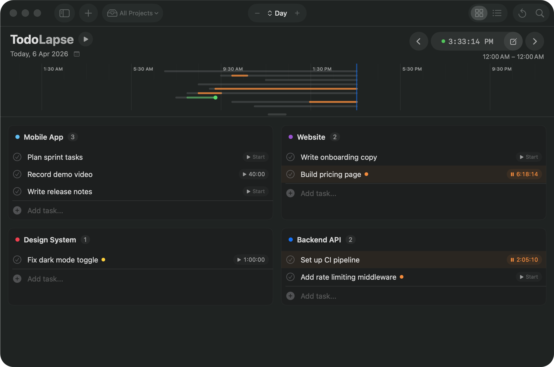Click the undo/refresh arrow icon
The height and width of the screenshot is (367, 554).
(x=522, y=13)
